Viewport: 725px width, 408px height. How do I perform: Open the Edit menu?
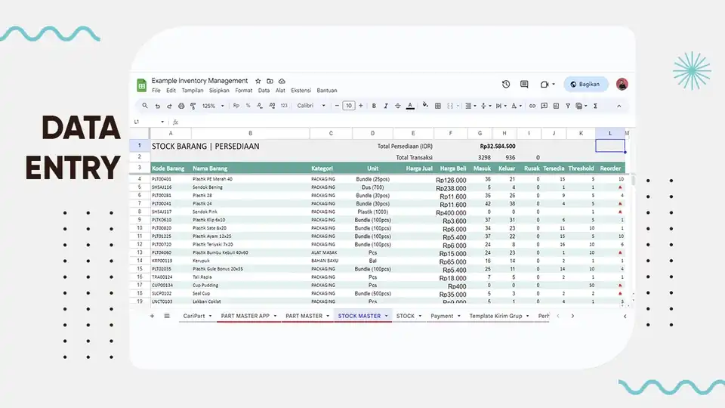[171, 91]
